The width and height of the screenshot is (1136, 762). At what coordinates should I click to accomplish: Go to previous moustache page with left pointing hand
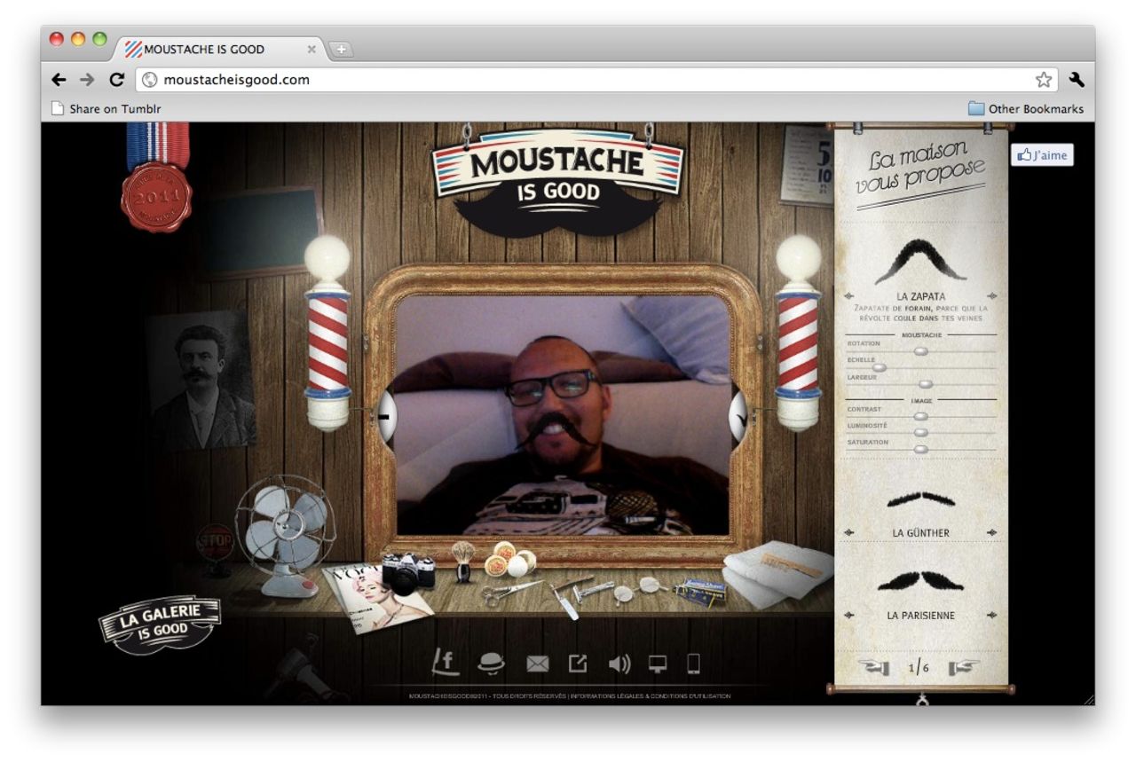click(x=874, y=668)
